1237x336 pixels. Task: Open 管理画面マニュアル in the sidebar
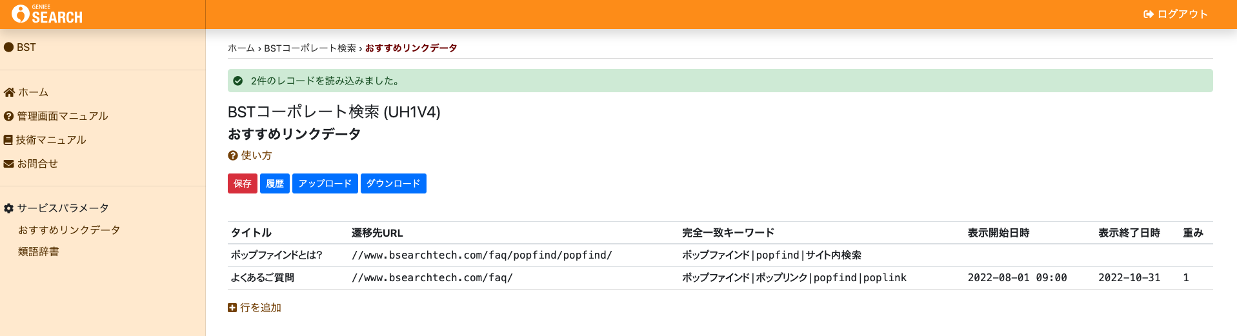(63, 116)
